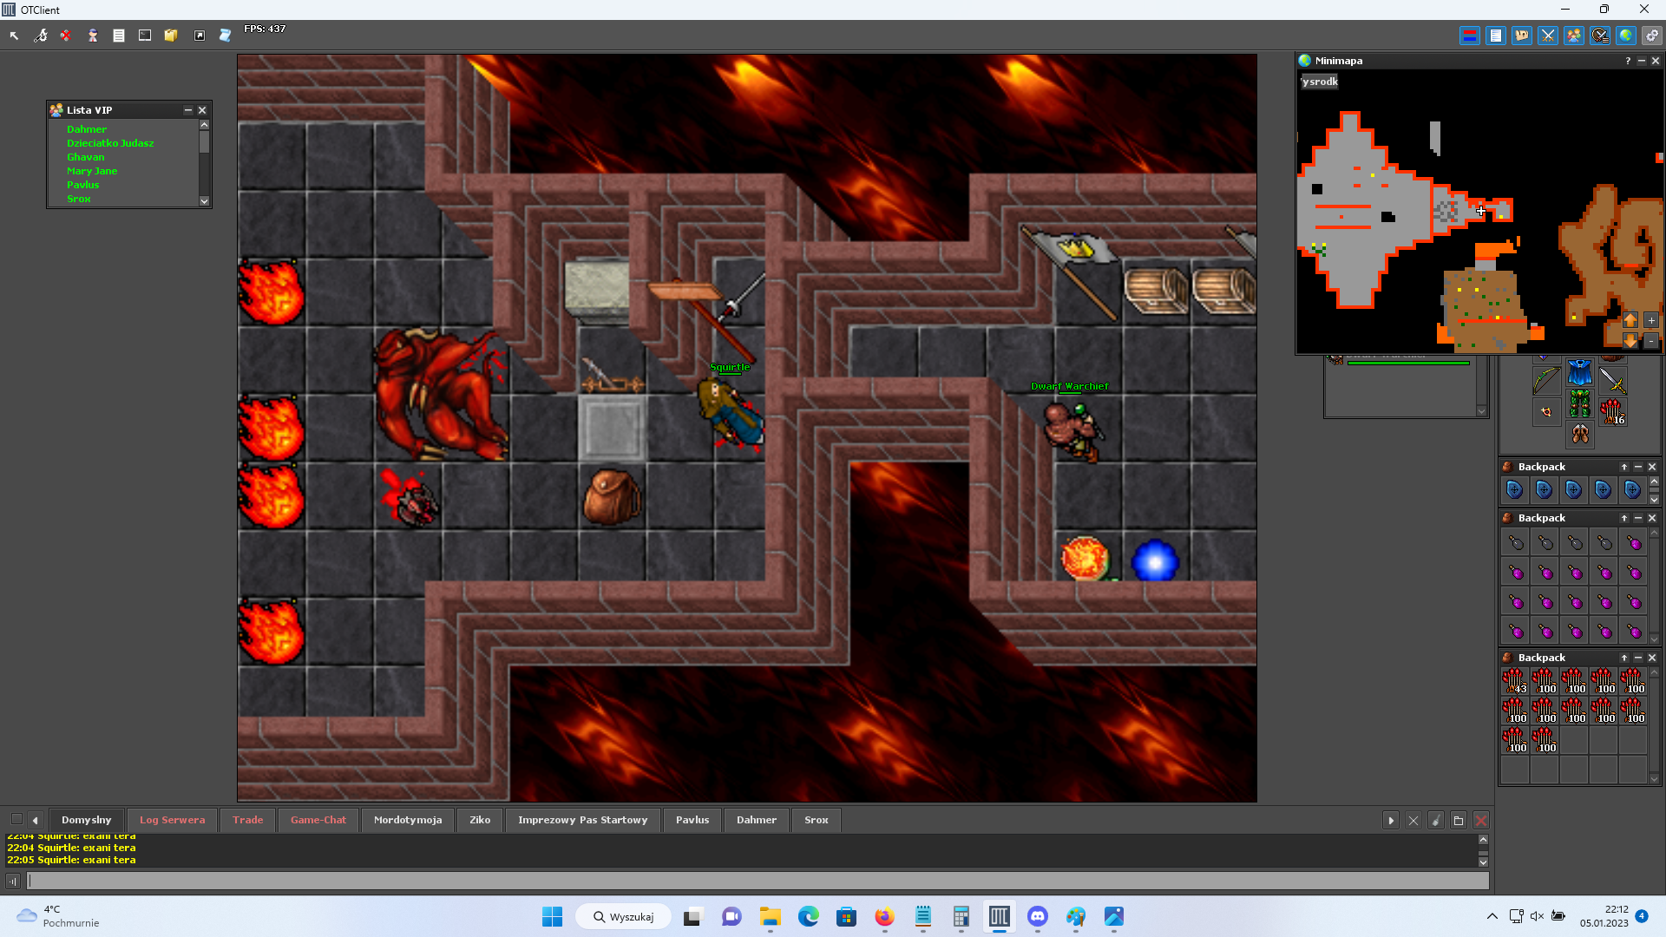1666x937 pixels.
Task: Select Dzieciatko Judasz in VIP list
Action: tap(110, 143)
